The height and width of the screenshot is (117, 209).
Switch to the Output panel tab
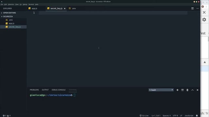45,90
